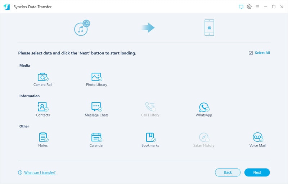The width and height of the screenshot is (288, 184).
Task: Select the Photo Library icon
Action: click(96, 77)
